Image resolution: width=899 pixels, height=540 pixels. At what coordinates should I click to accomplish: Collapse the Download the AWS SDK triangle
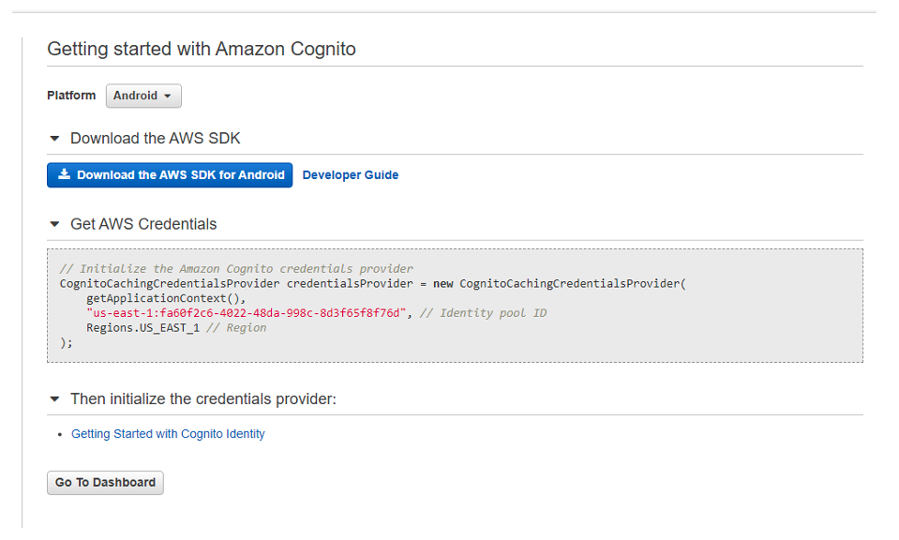54,139
